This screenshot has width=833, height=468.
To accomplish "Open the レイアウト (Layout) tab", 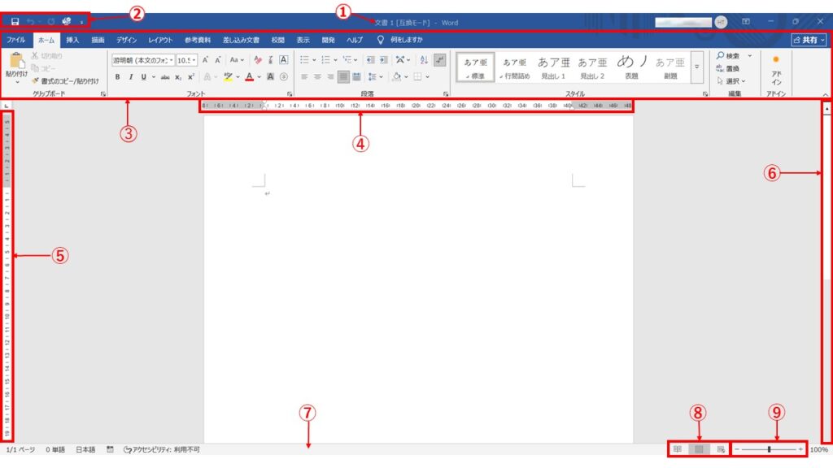I will 160,39.
